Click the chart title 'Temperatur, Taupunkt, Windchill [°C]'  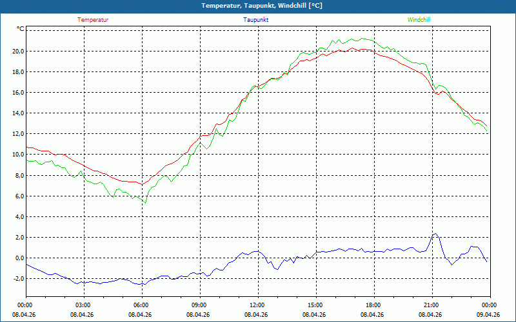coord(262,6)
